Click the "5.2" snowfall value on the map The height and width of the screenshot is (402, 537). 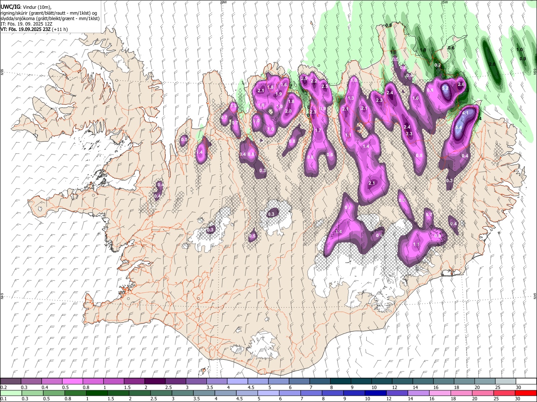pyautogui.click(x=446, y=88)
